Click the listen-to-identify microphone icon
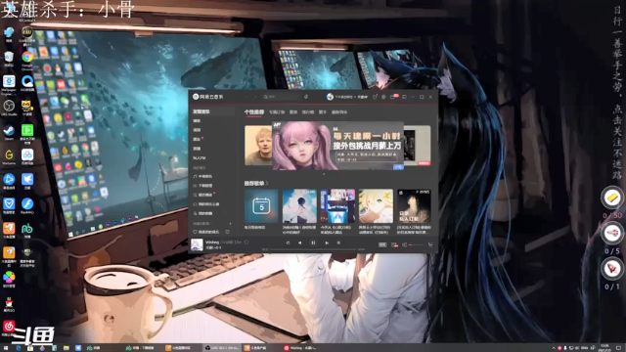Viewport: 626px width, 352px height. click(306, 97)
